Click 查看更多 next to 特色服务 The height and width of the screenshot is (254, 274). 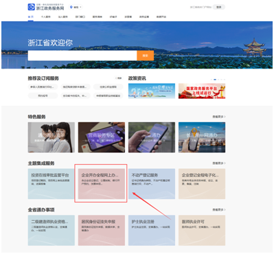[219, 117]
